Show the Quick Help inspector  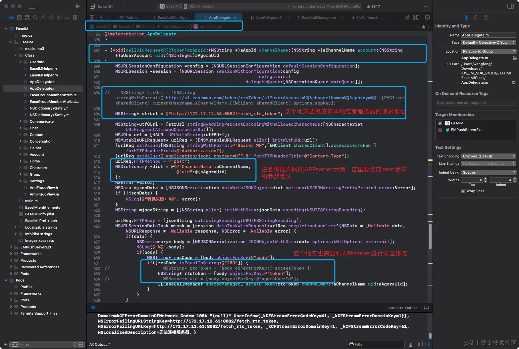[486, 18]
